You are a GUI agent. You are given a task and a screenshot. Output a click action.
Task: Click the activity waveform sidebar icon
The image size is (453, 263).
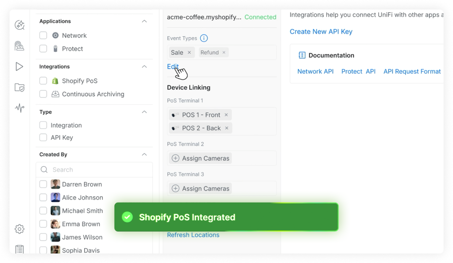[x=20, y=108]
